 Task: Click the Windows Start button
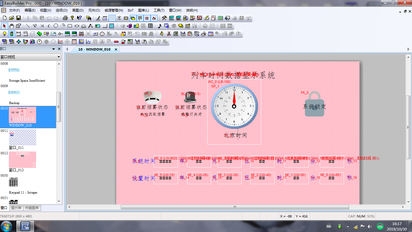(x=7, y=226)
